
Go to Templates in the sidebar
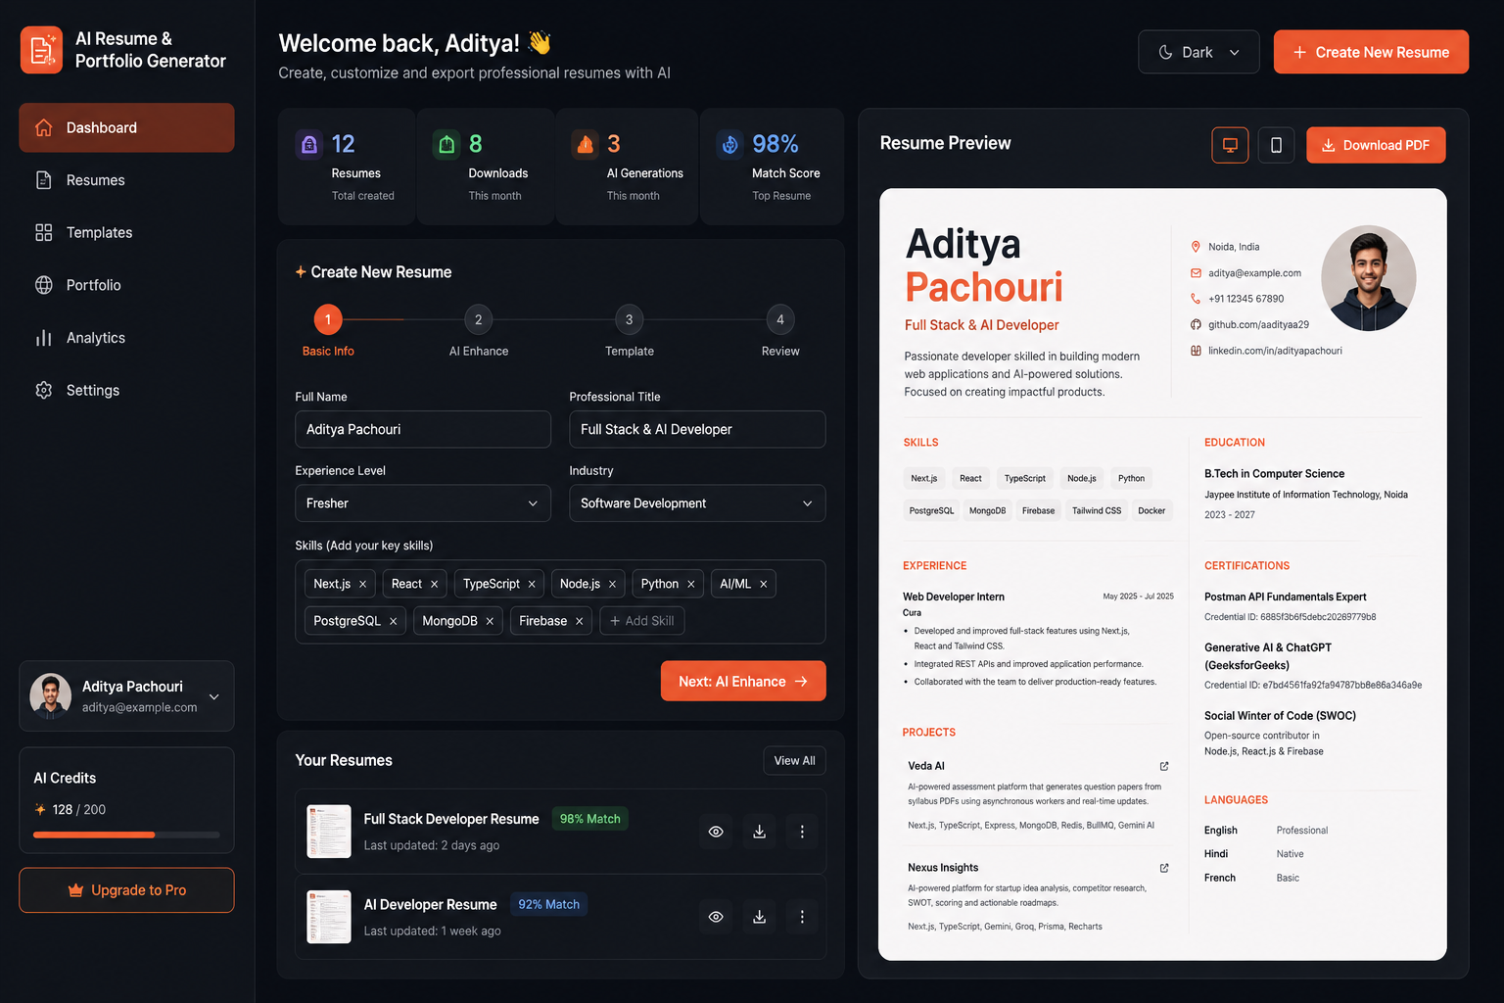126,232
